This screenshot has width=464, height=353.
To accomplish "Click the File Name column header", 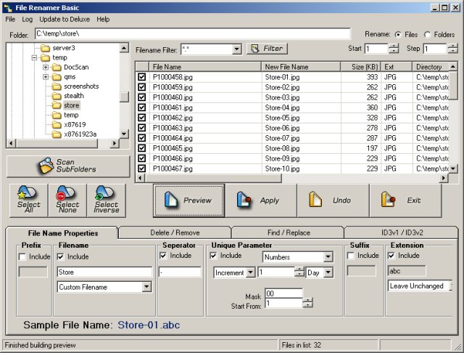I will click(x=205, y=67).
